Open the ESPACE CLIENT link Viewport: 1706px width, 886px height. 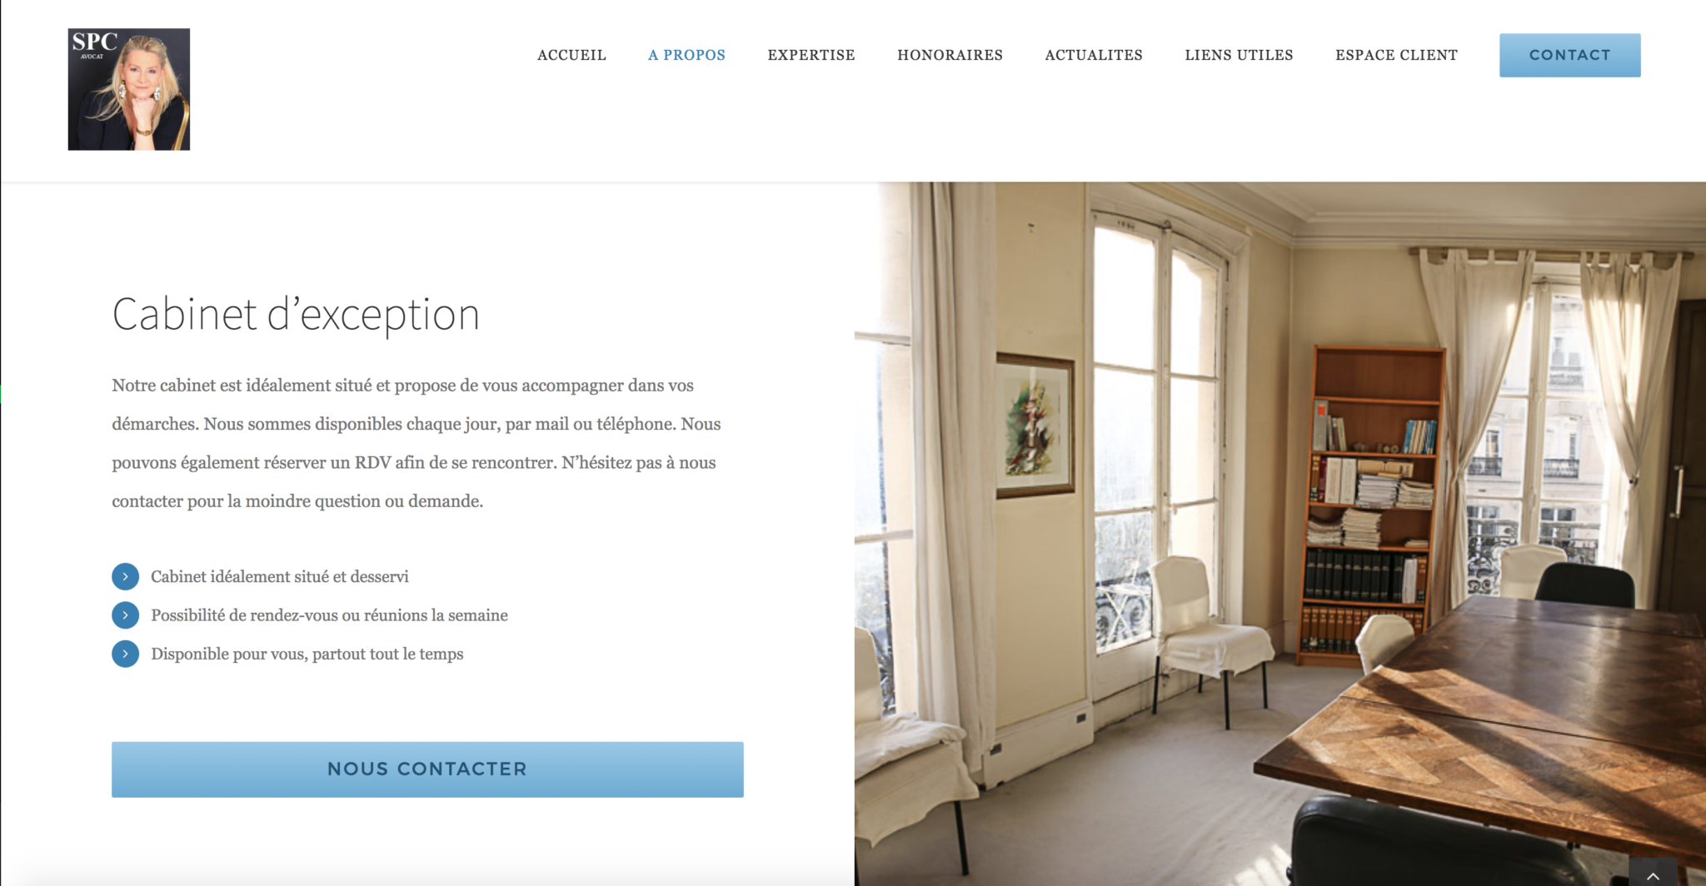click(x=1396, y=55)
